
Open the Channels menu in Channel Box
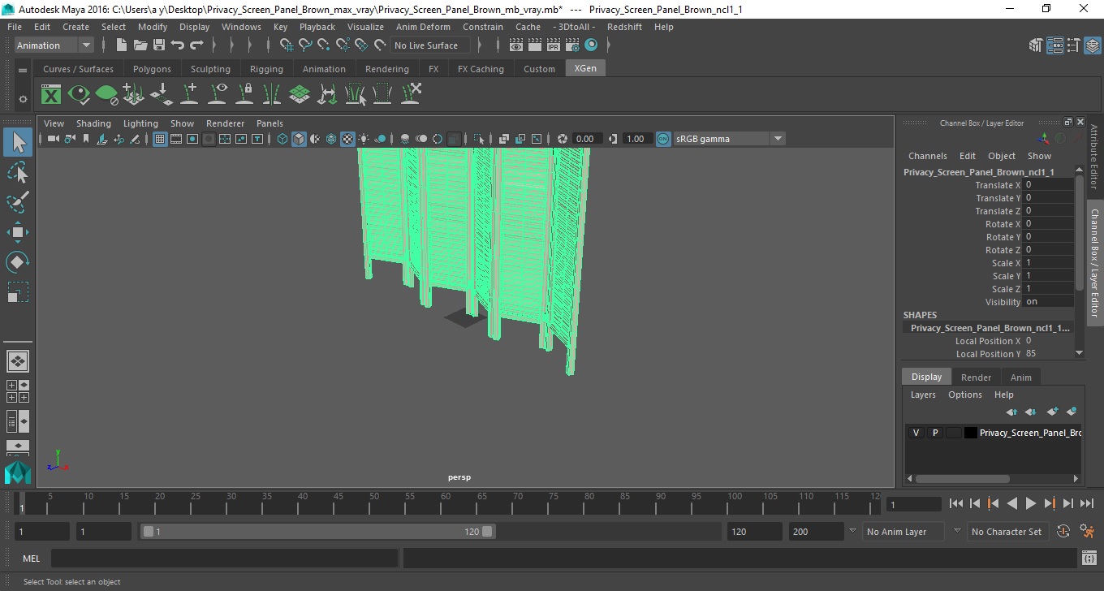pos(927,156)
